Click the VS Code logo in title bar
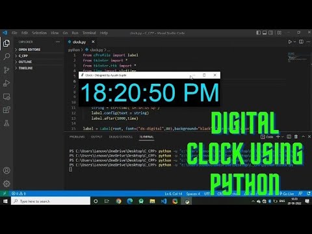The height and width of the screenshot is (234, 312). pyautogui.click(x=5, y=33)
